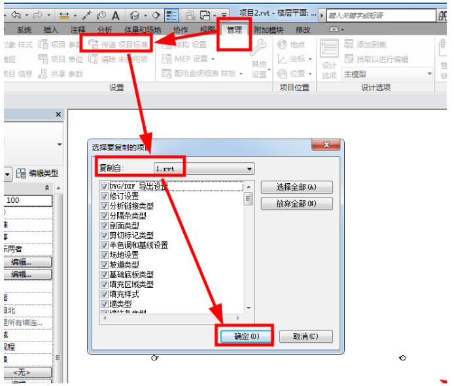
Task: Click the Tag by Category icon
Action: click(x=101, y=15)
